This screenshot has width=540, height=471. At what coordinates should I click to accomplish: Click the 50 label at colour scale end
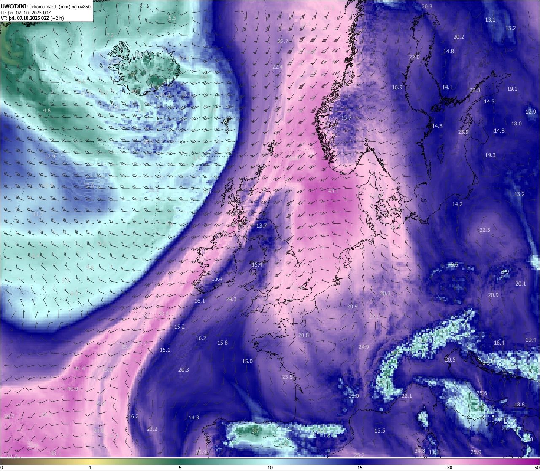[x=536, y=468]
